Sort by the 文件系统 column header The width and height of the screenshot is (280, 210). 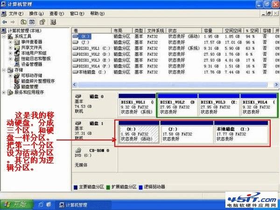point(155,30)
